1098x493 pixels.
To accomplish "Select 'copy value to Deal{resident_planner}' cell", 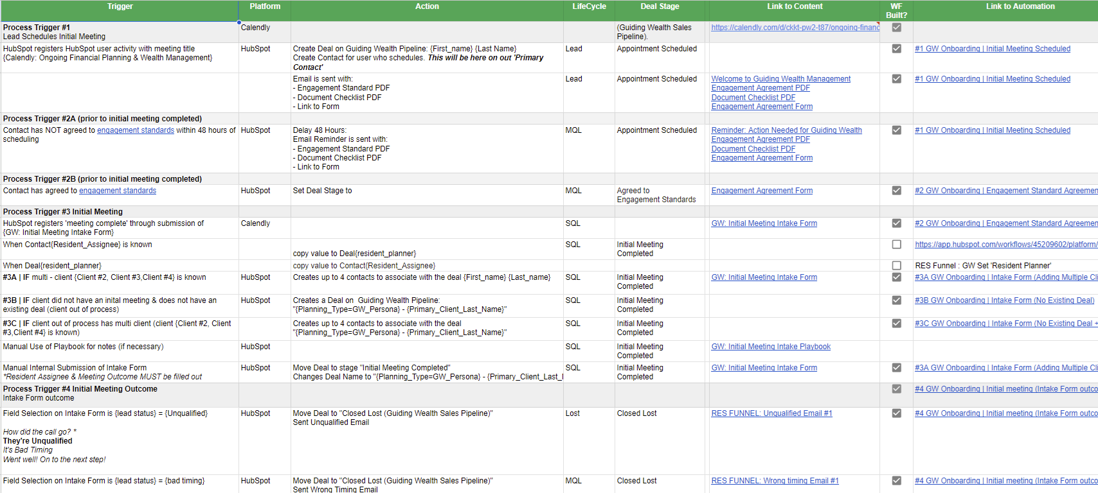I will tap(427, 249).
